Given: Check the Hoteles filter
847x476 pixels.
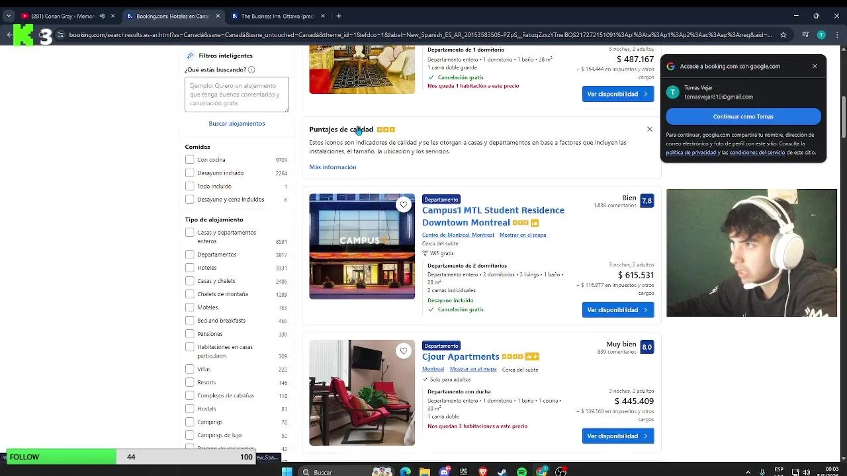Looking at the screenshot, I should 190,267.
